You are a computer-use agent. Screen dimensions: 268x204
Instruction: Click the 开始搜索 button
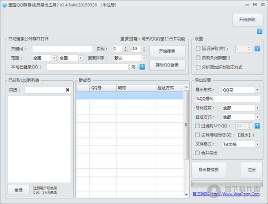pos(167,51)
